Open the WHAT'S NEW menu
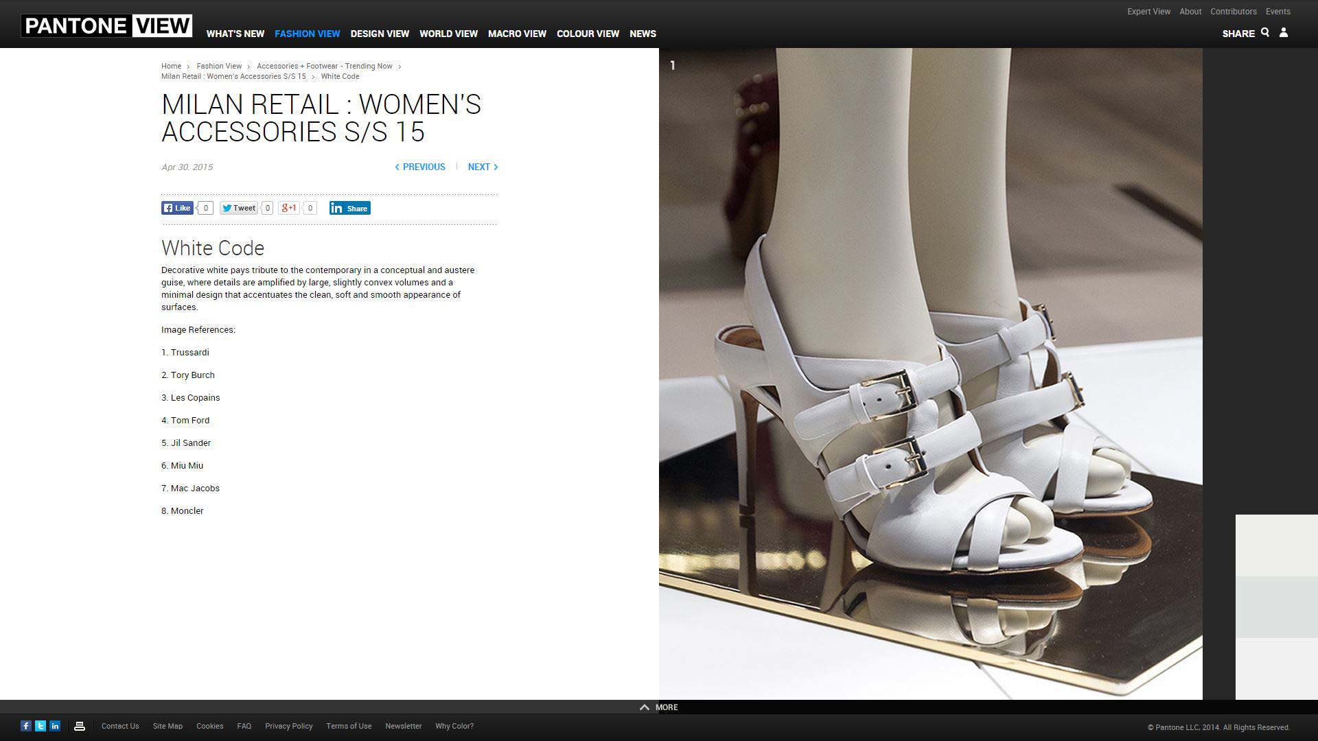The image size is (1318, 741). pos(235,34)
